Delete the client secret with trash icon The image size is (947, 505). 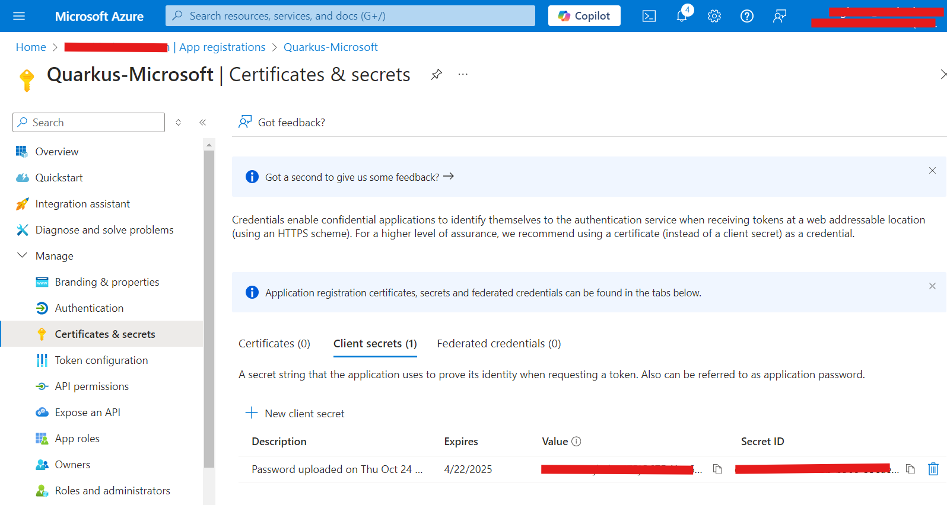[x=933, y=469]
